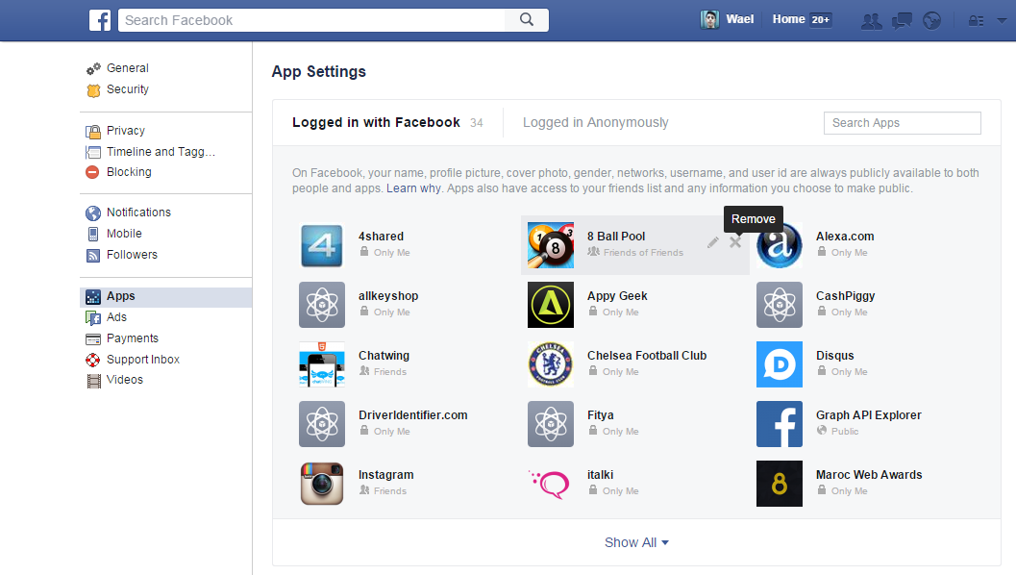This screenshot has width=1016, height=575.
Task: Expand the Show All apps list
Action: pos(636,542)
